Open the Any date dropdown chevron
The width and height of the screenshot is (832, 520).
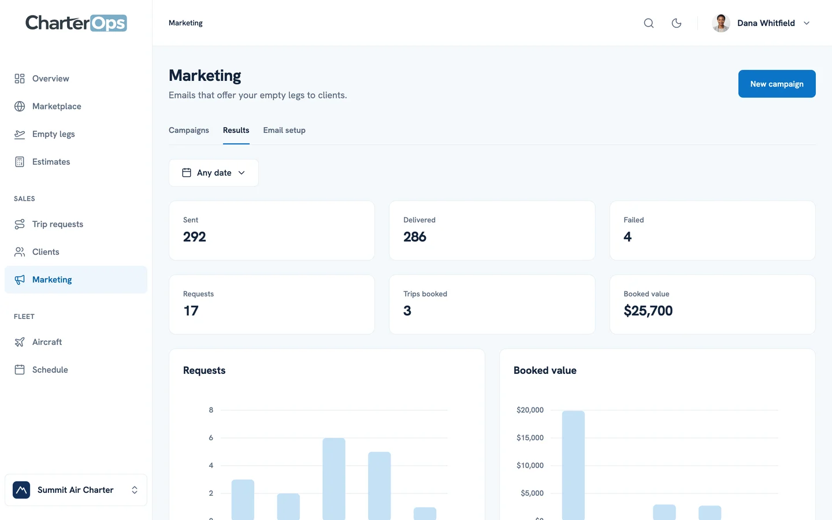pyautogui.click(x=242, y=173)
